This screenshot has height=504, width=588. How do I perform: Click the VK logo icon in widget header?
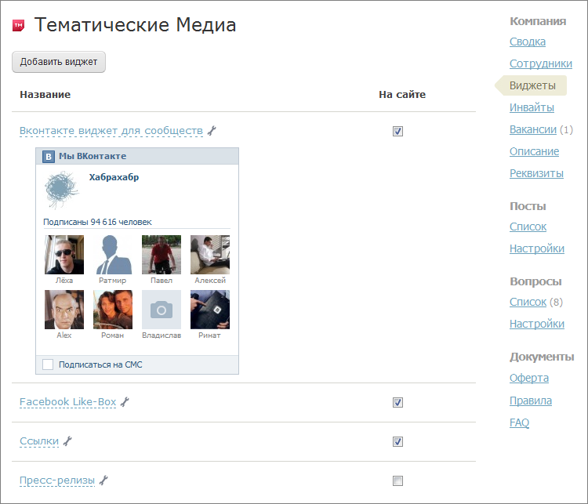(x=49, y=157)
